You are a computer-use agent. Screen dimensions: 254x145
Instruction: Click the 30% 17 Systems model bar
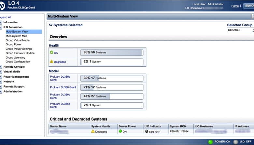click(112, 78)
